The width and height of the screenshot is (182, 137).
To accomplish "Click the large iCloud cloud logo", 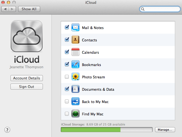I will 27,36.
